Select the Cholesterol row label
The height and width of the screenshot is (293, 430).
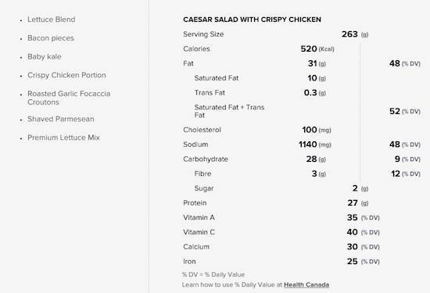(x=202, y=130)
